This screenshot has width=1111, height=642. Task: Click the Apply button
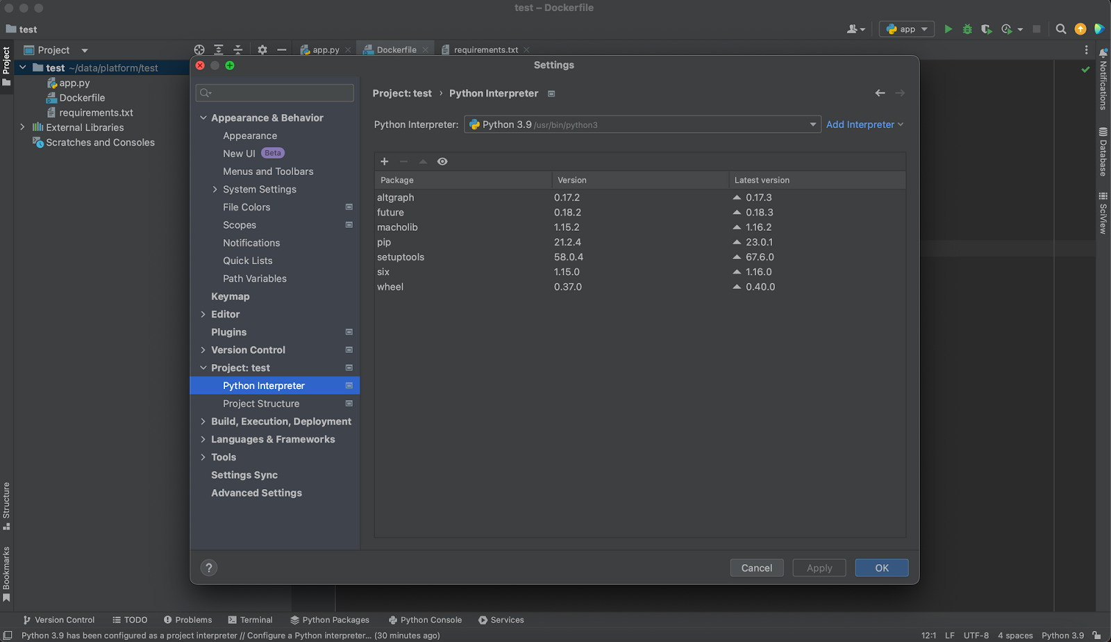[819, 568]
